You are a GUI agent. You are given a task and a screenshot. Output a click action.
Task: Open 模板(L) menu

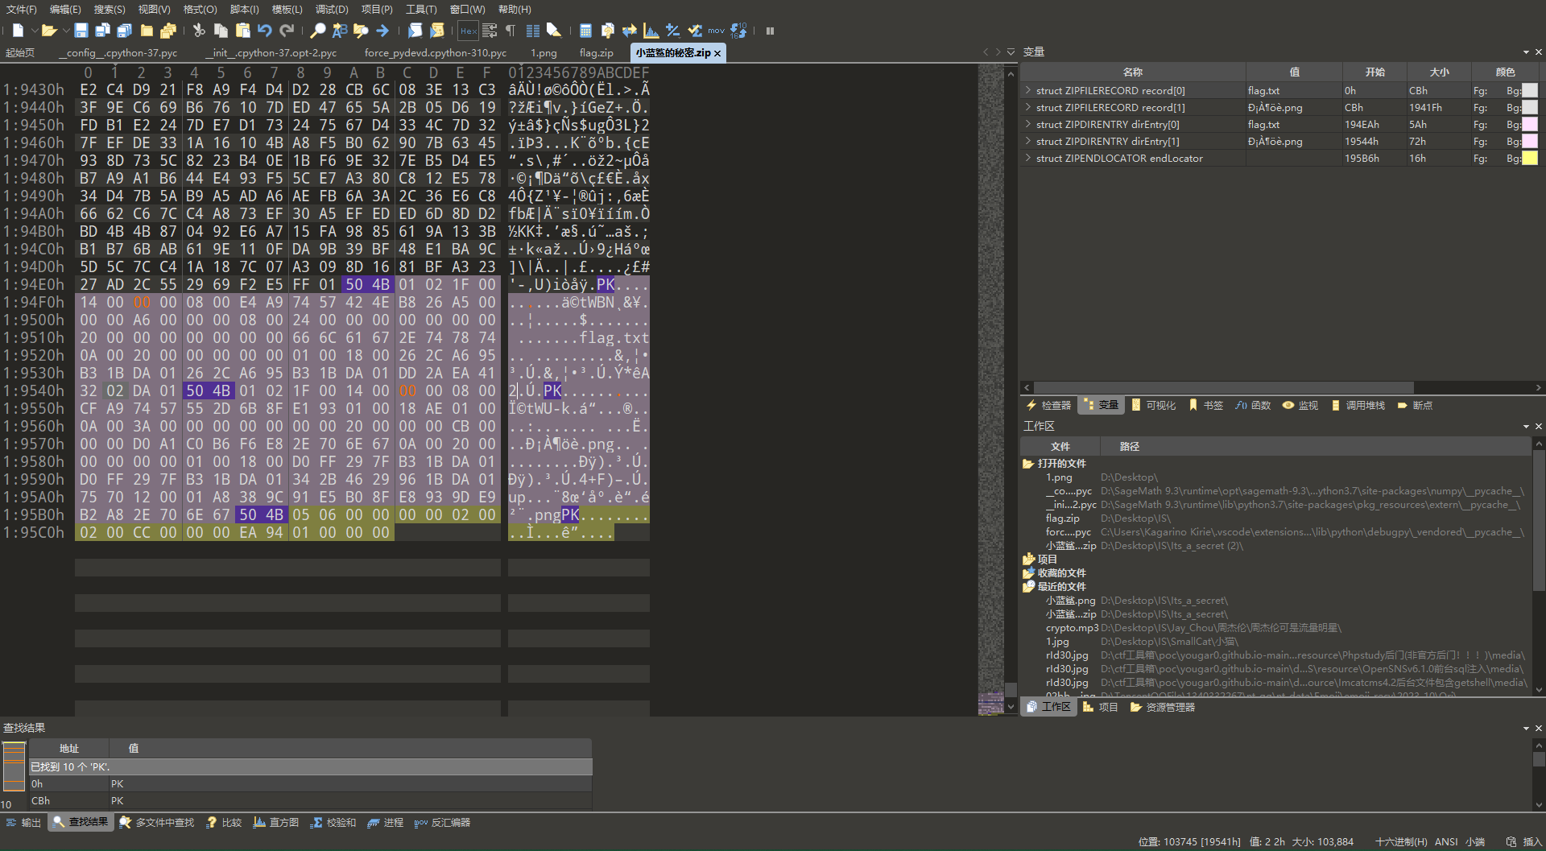click(x=287, y=9)
